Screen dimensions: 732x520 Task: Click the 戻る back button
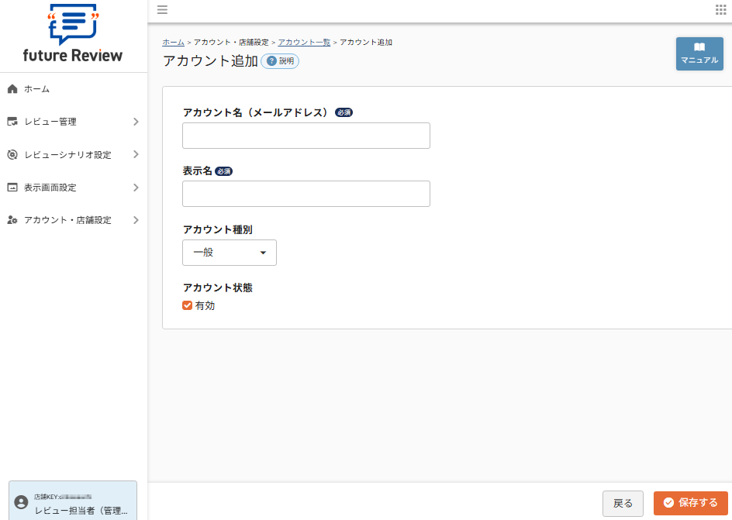point(623,502)
